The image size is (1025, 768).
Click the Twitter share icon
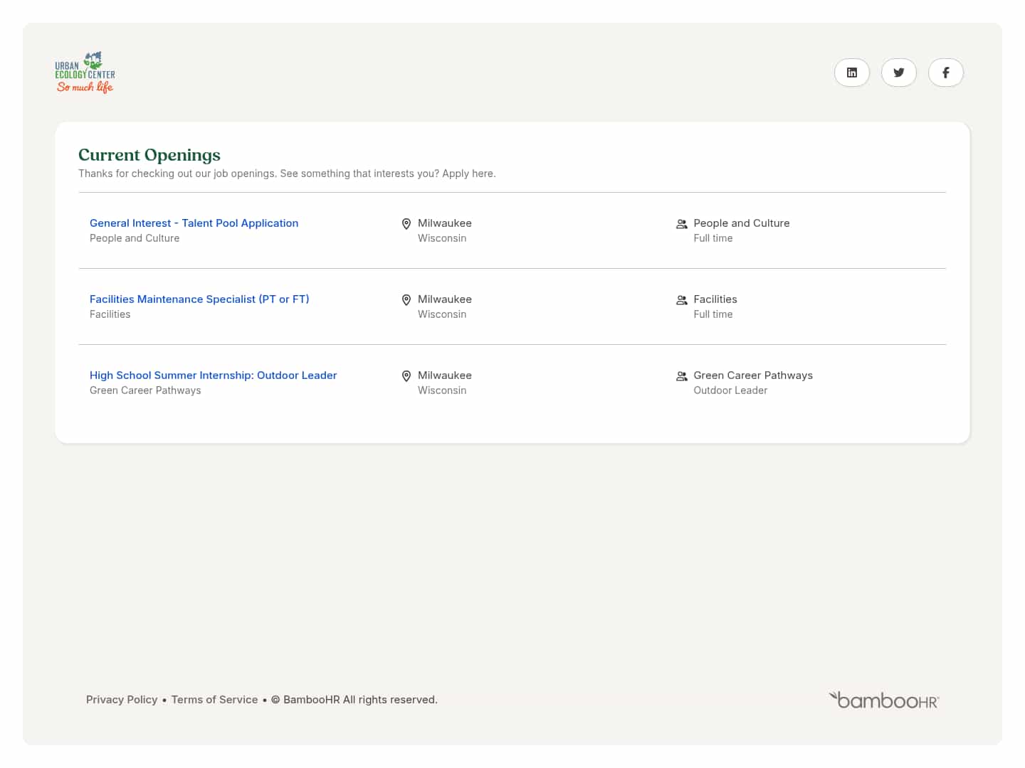[899, 72]
